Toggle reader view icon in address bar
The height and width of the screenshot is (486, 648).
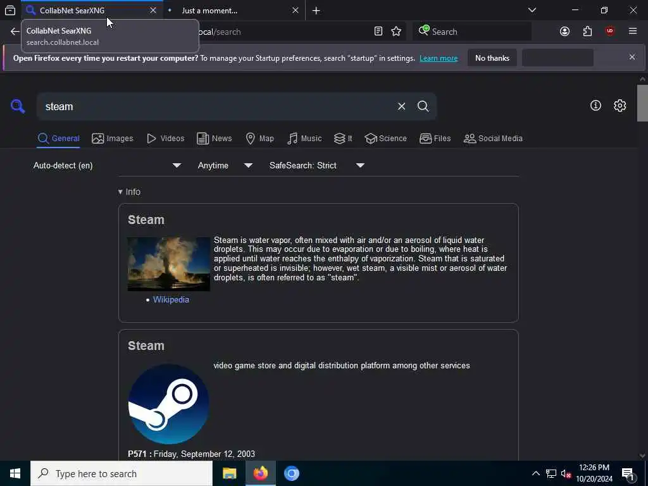click(378, 32)
